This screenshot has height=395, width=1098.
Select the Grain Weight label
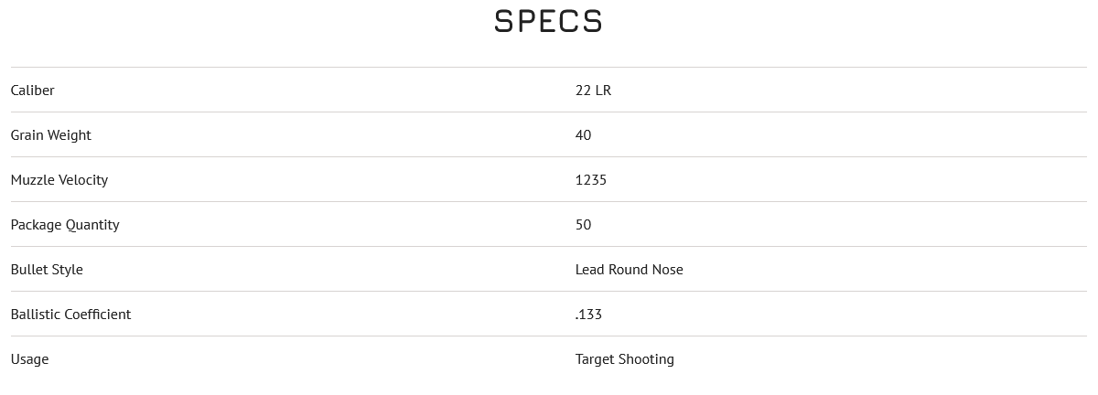pos(50,135)
